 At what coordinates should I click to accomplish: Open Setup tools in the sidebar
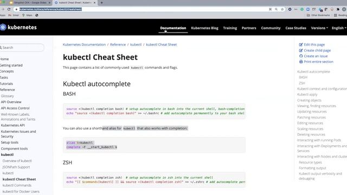point(10,142)
